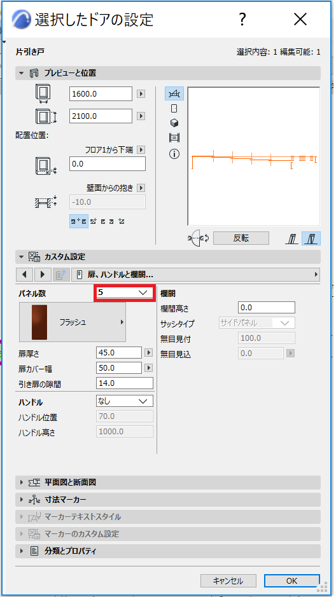This screenshot has width=336, height=597.
Task: Expand the マーカーのカスタム設定 section
Action: (22, 534)
